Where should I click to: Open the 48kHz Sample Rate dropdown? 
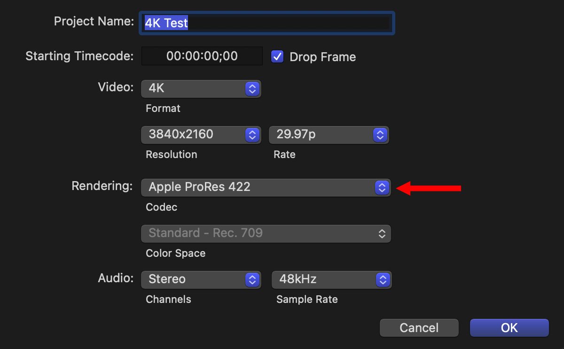pos(331,279)
